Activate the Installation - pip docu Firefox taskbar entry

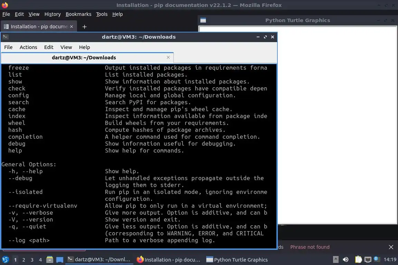(x=169, y=260)
